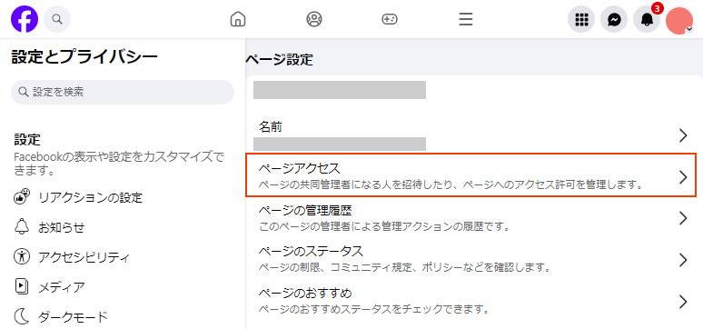
Task: Click the Facebookの表示や設定をカスタマイズ description text
Action: click(x=118, y=164)
